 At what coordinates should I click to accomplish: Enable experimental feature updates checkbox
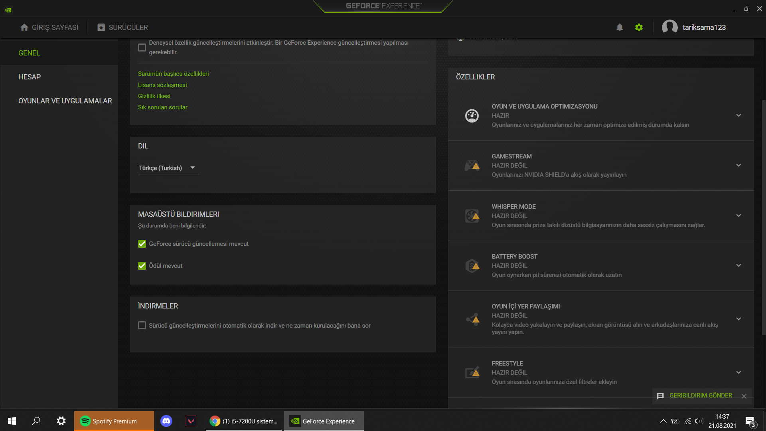pos(142,47)
